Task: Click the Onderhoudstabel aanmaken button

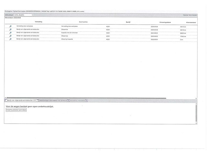Action: [x=16, y=110]
